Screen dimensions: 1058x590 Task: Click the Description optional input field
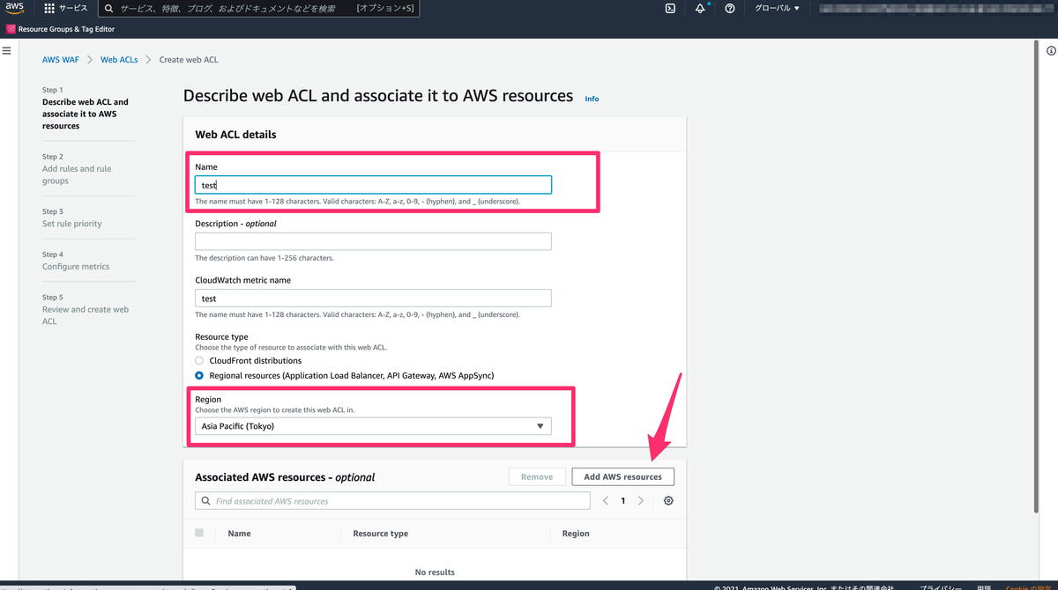click(372, 240)
